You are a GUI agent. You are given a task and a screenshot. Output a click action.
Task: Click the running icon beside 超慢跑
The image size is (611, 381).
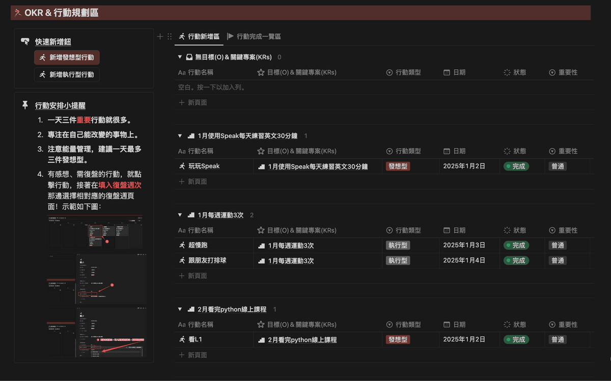(x=182, y=246)
